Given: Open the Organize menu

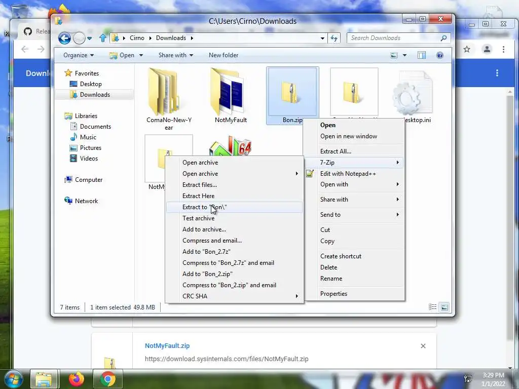Looking at the screenshot, I should point(79,55).
